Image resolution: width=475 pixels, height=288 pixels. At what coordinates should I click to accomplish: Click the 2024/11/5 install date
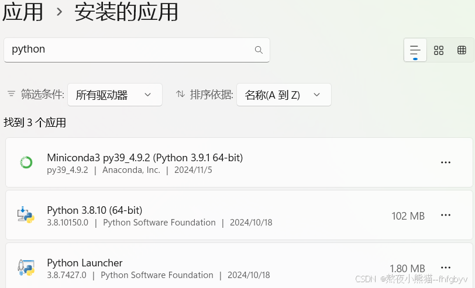193,170
